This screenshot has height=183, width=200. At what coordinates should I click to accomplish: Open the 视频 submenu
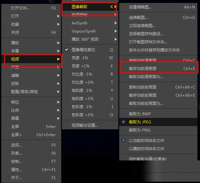[x=31, y=59]
